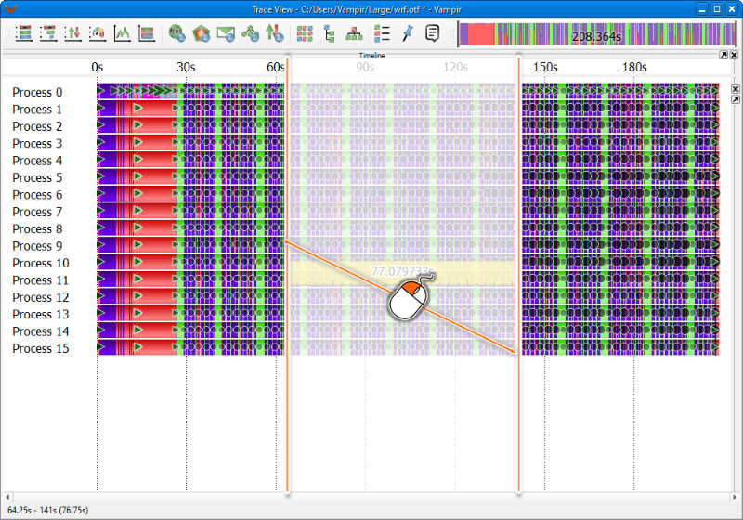Open the Function Legend list icon
The height and width of the screenshot is (520, 743).
[x=382, y=33]
